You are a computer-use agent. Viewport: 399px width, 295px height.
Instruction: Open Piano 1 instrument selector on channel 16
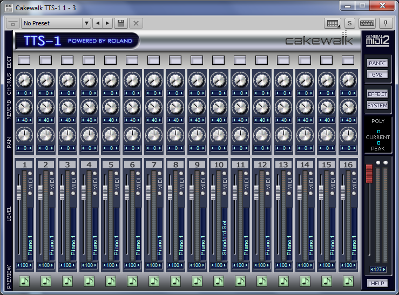(x=354, y=234)
